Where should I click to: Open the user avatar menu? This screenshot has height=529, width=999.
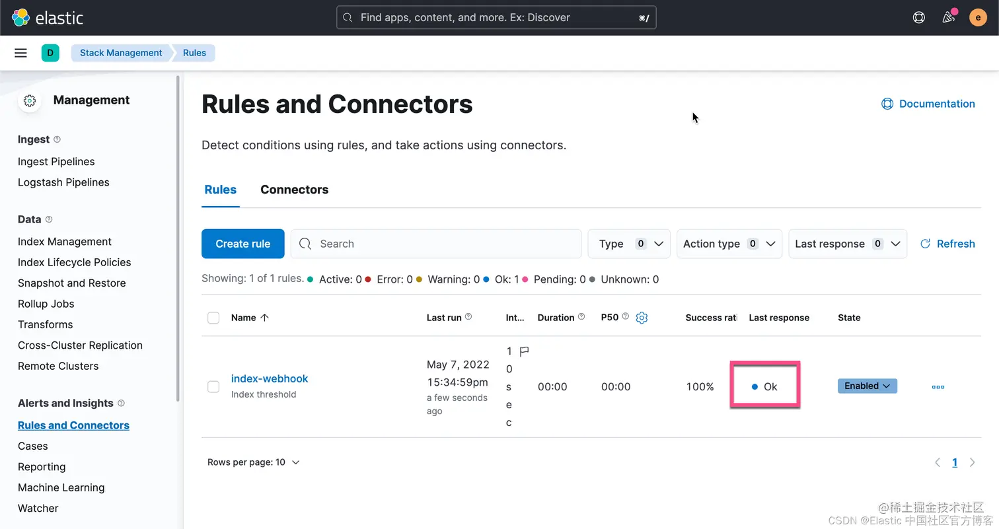pos(978,18)
